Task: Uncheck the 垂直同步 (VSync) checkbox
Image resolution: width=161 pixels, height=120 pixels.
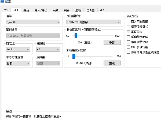Action: coord(129,32)
